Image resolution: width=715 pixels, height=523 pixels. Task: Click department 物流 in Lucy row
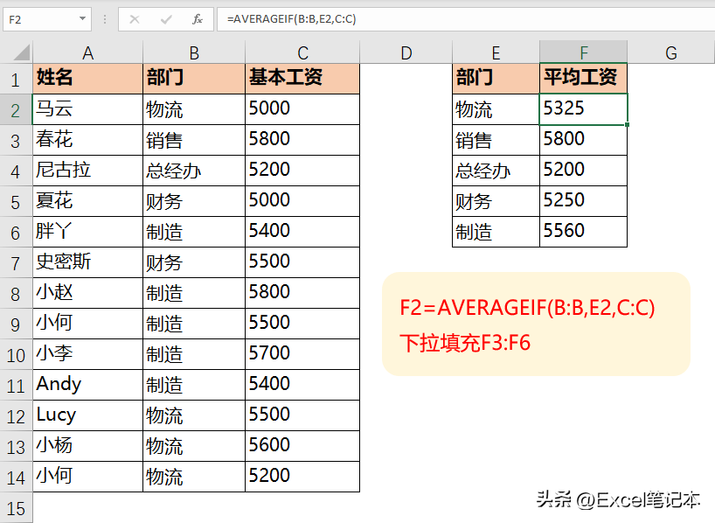click(194, 415)
